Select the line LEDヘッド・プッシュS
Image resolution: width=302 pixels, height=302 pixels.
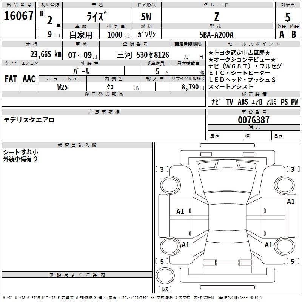coord(242,80)
